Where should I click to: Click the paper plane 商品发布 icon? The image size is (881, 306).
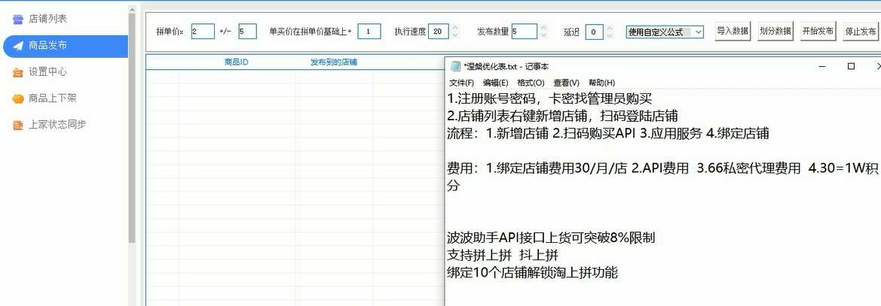tap(18, 46)
